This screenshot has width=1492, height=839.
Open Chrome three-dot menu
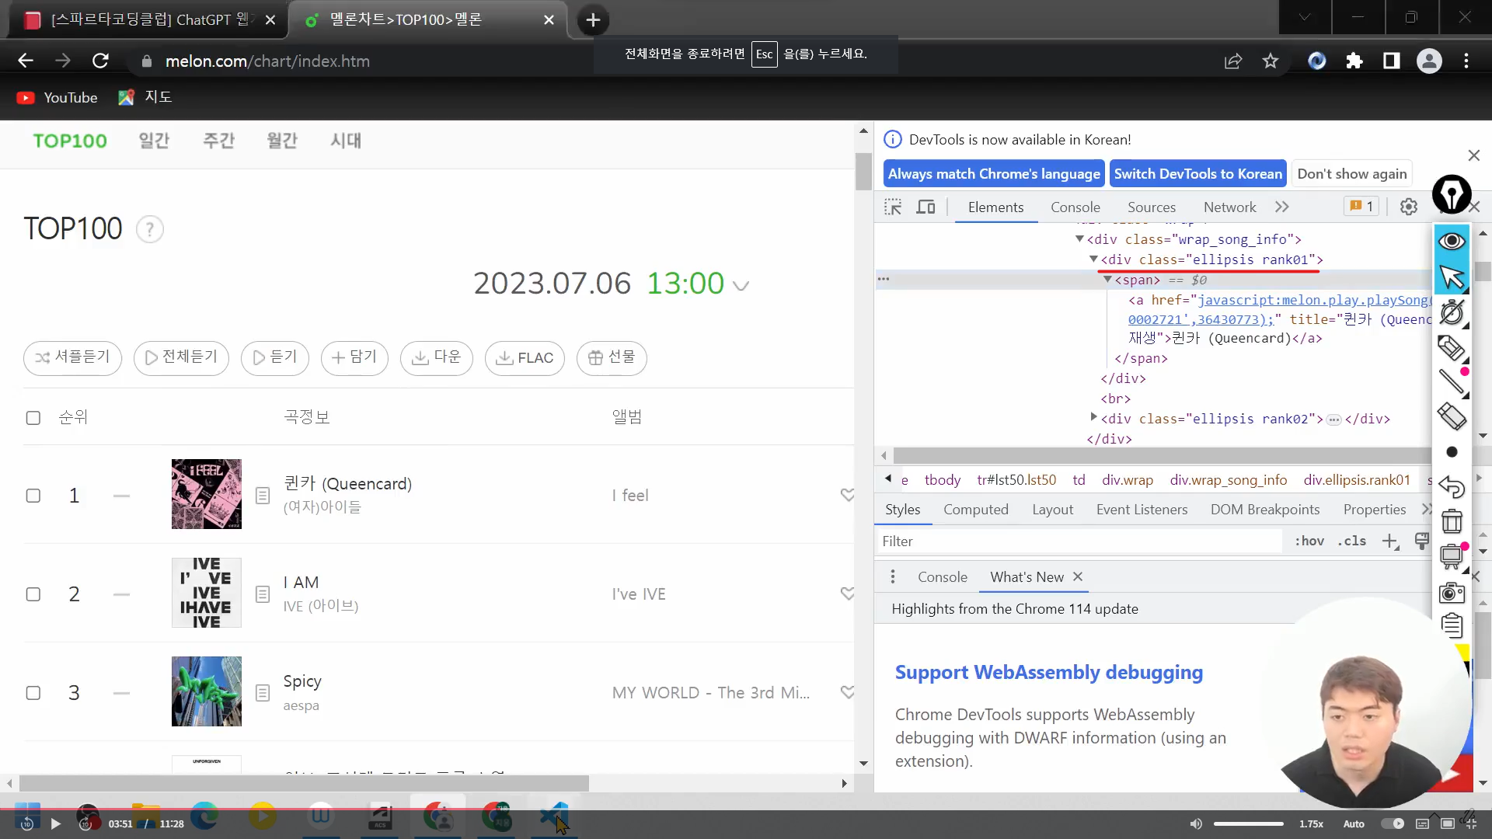(x=1466, y=61)
